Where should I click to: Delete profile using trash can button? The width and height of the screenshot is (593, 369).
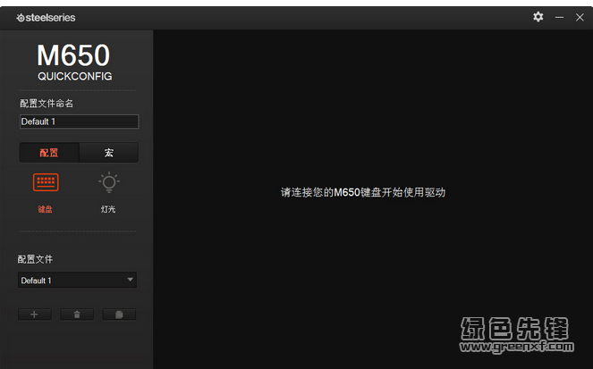tap(77, 314)
